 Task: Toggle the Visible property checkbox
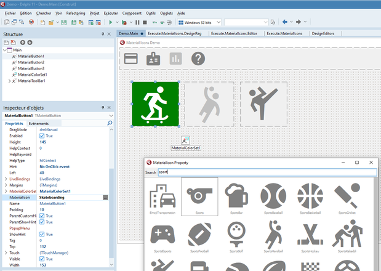pos(42,259)
